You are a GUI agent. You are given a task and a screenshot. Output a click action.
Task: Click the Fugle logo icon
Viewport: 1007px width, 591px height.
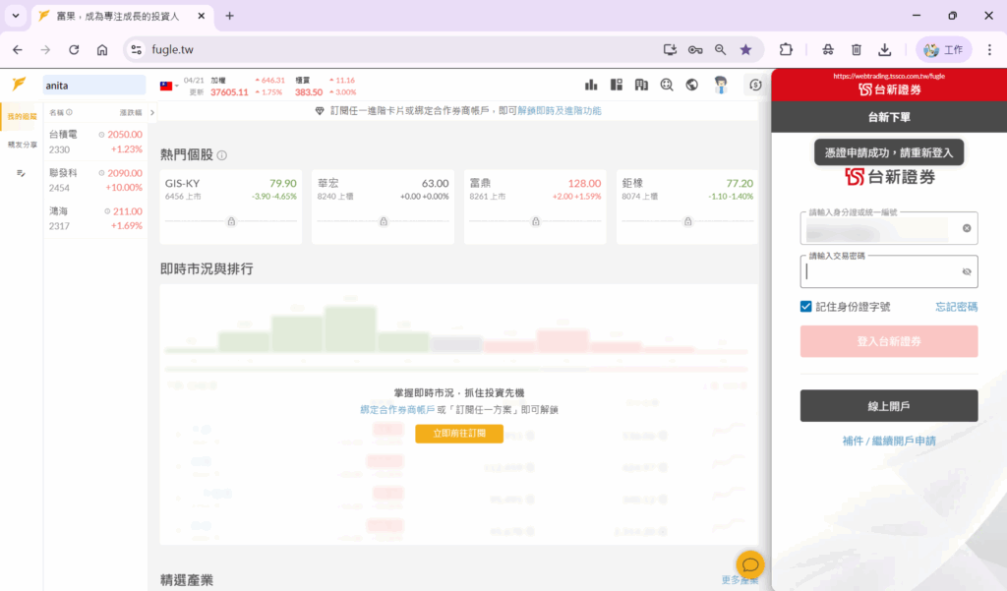(x=19, y=85)
